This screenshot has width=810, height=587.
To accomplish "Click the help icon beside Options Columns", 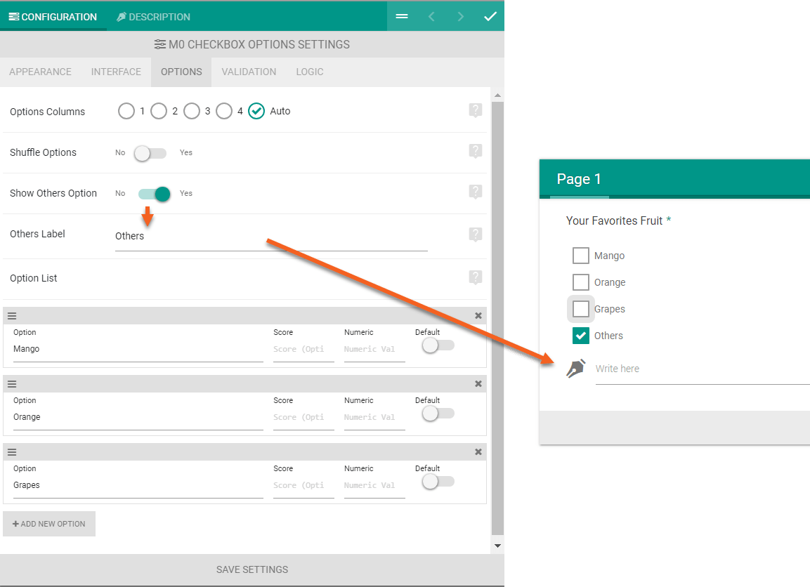I will pyautogui.click(x=475, y=110).
